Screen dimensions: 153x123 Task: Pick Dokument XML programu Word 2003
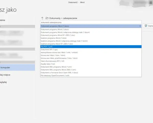click(91, 70)
